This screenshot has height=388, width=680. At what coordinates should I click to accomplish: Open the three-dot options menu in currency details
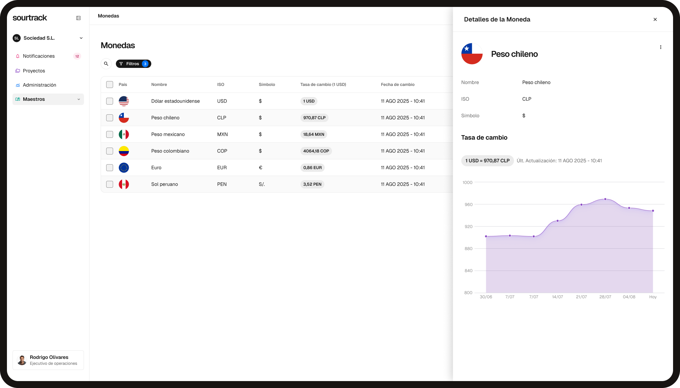661,47
